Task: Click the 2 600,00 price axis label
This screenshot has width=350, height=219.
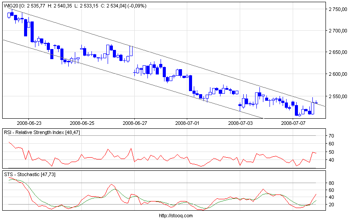Action: 338,74
